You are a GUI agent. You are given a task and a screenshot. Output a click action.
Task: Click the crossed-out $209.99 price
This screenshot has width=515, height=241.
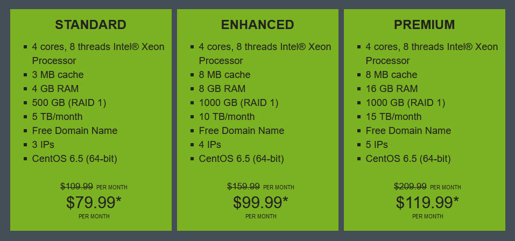point(411,187)
